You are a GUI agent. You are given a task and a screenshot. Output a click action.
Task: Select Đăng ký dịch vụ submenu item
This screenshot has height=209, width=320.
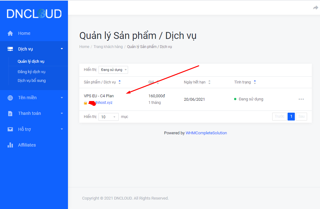pos(31,72)
